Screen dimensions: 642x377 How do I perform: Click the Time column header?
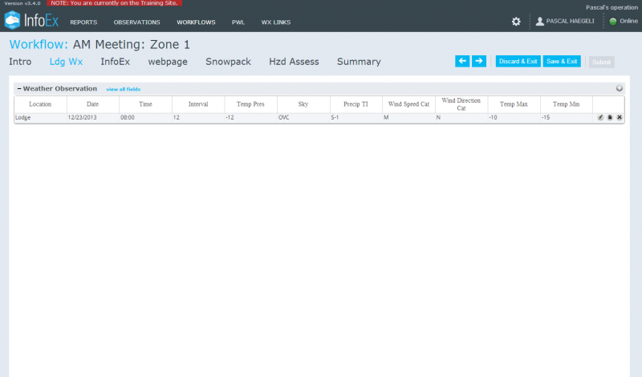click(146, 104)
